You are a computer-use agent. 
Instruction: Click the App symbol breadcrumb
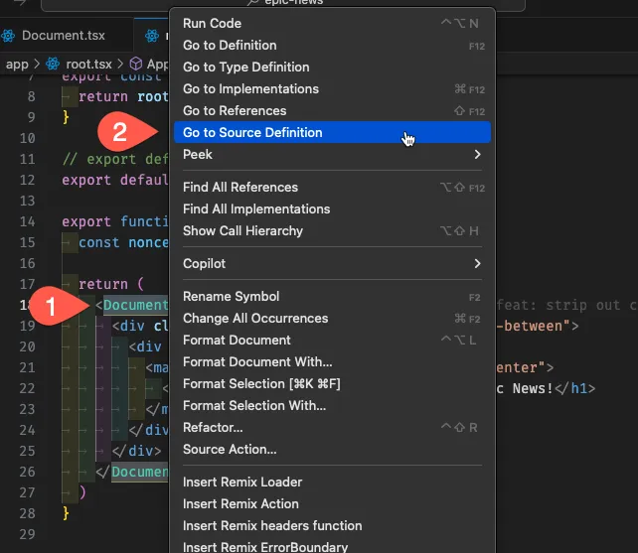coord(157,65)
